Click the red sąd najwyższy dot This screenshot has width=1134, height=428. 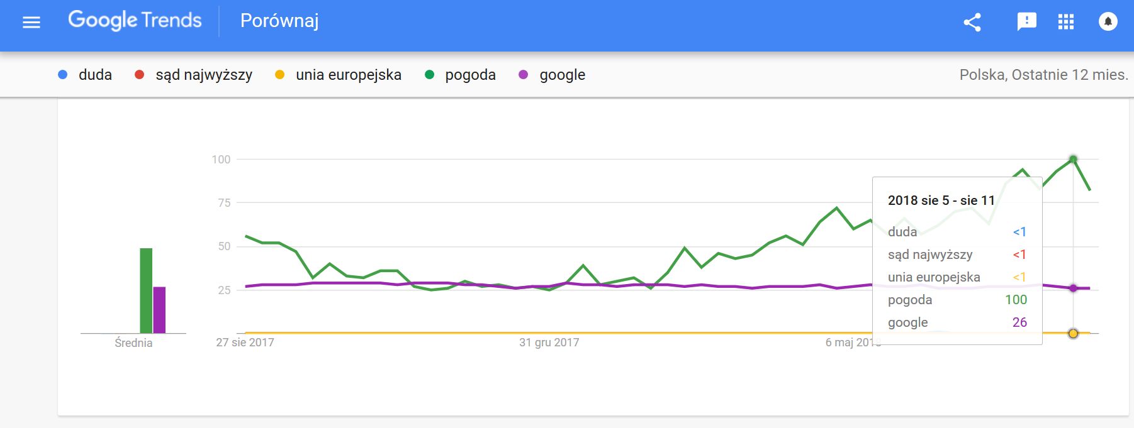[140, 75]
